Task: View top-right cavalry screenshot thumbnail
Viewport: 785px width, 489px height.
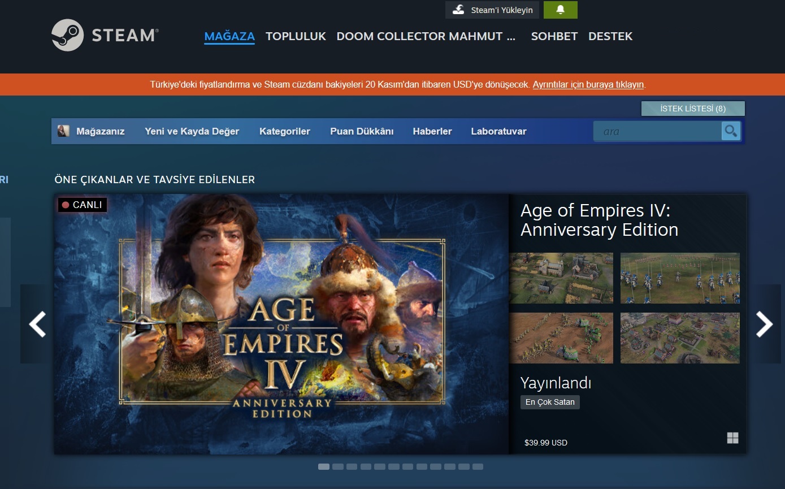Action: pos(680,278)
